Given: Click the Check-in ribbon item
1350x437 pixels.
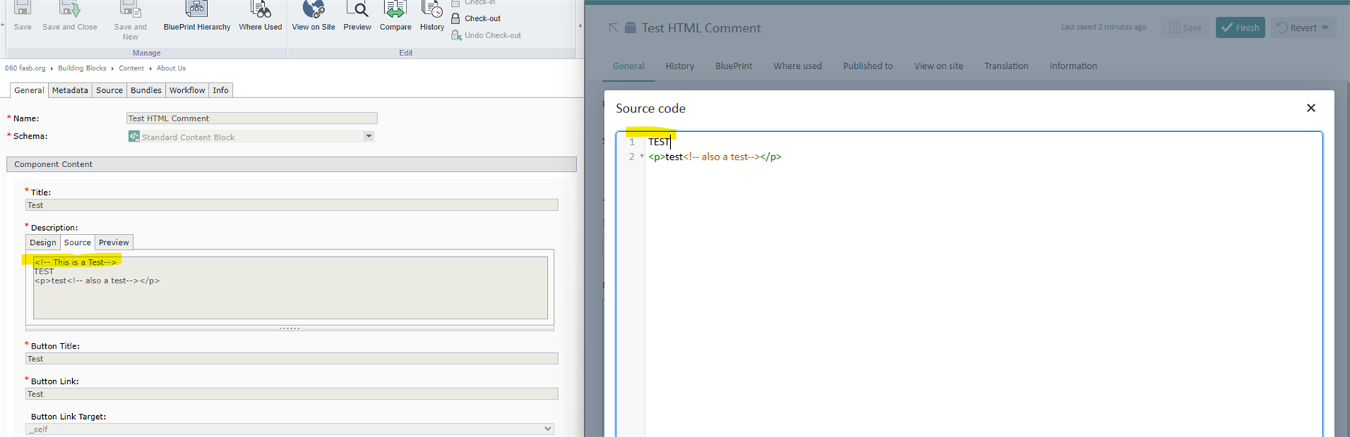Looking at the screenshot, I should pyautogui.click(x=474, y=3).
